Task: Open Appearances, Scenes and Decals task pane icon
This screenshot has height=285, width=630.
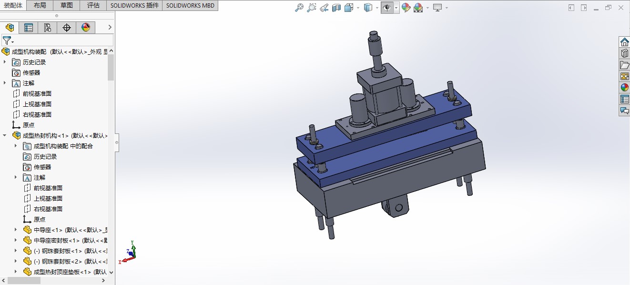Action: (624, 88)
